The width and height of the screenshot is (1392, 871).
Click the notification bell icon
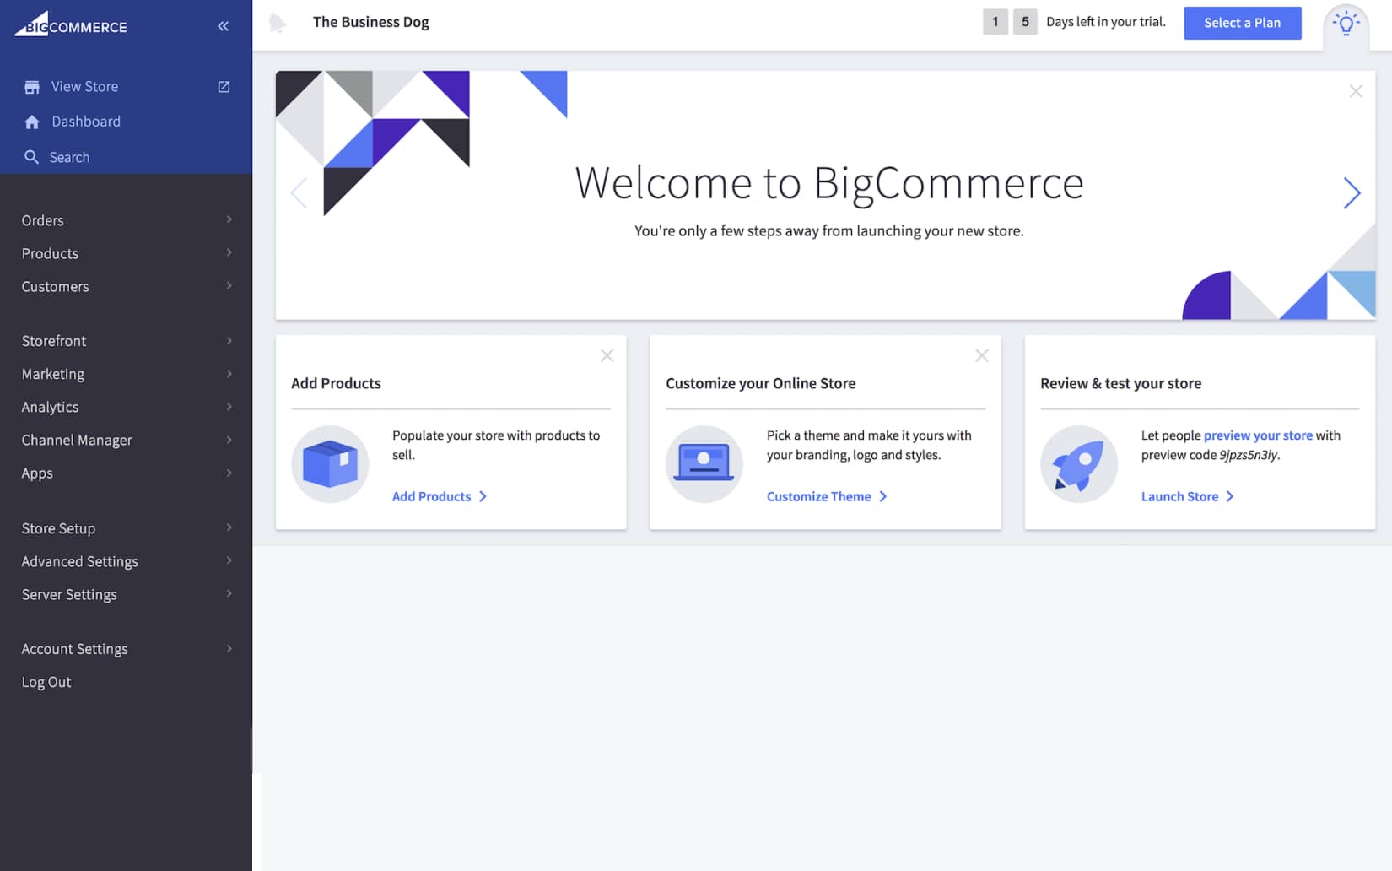278,22
